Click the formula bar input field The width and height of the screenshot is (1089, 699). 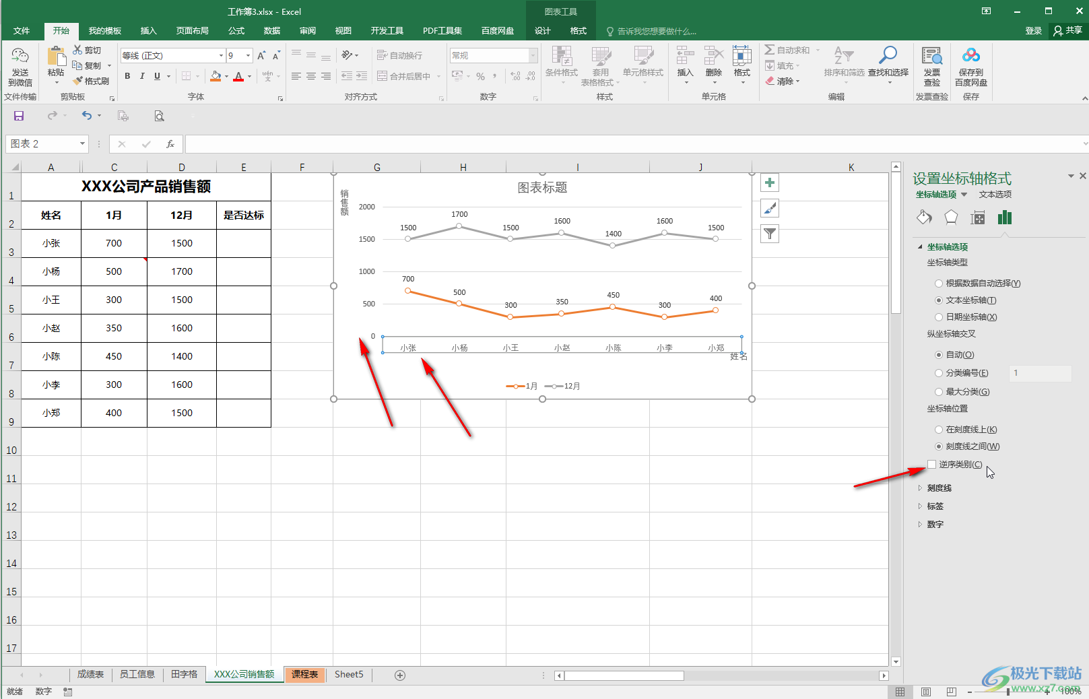coord(633,143)
